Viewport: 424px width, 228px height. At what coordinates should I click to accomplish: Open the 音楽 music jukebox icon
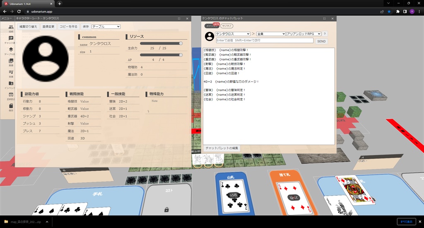(x=11, y=72)
